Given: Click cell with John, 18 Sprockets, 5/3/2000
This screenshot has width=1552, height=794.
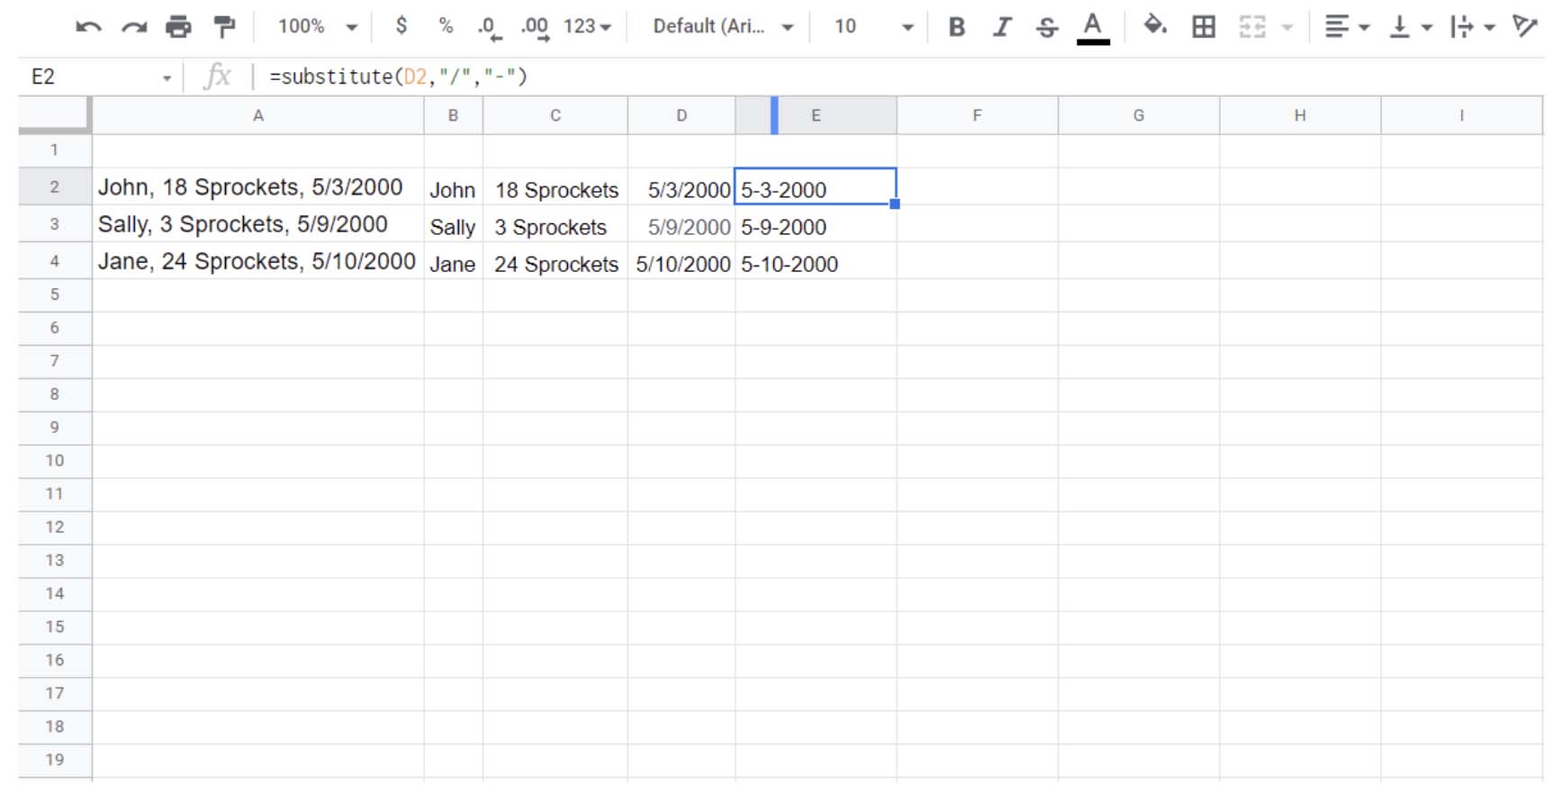Looking at the screenshot, I should coord(258,186).
